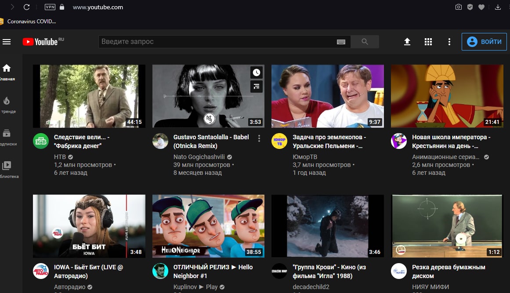The image size is (510, 293).
Task: Click the browser ad-blocker shield icon
Action: coord(470,7)
